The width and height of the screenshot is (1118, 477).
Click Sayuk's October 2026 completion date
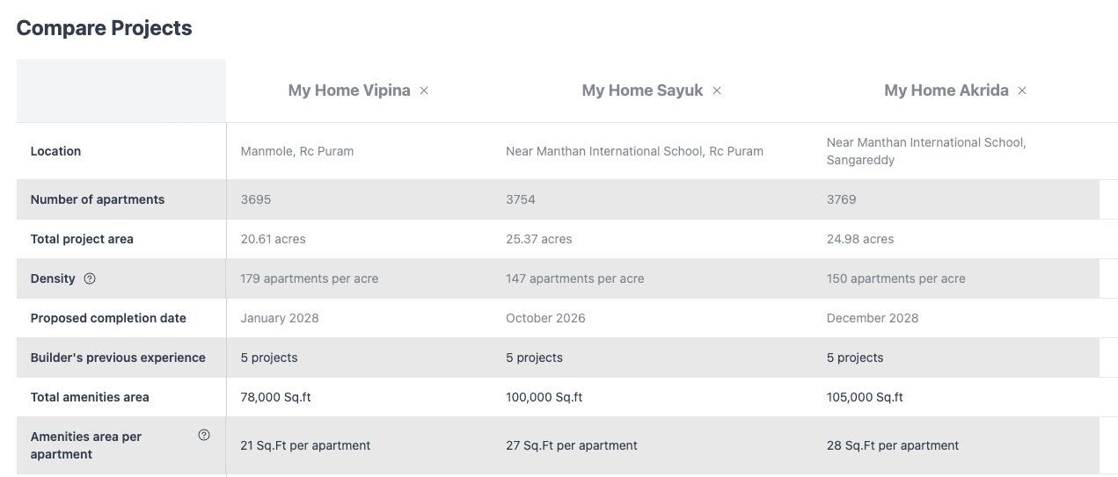[x=545, y=318]
